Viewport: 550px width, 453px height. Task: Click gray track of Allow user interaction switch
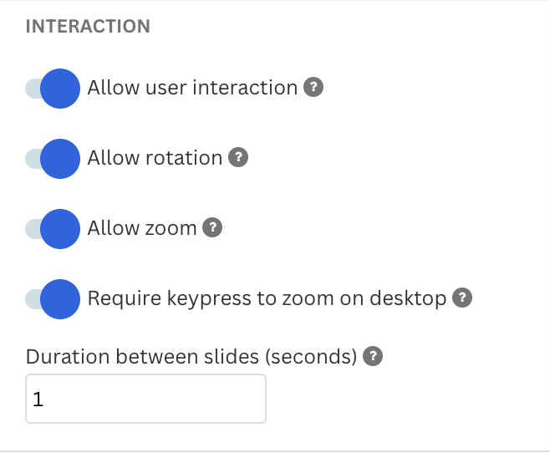click(x=32, y=88)
